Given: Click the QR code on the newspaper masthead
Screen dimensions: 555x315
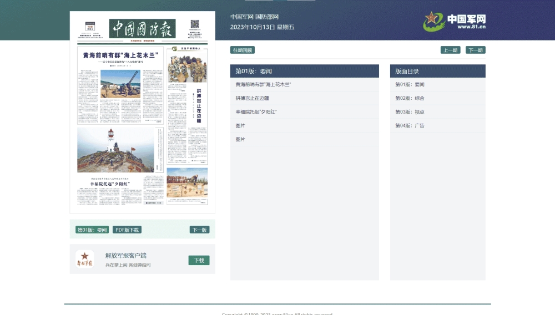Looking at the screenshot, I should click(195, 24).
